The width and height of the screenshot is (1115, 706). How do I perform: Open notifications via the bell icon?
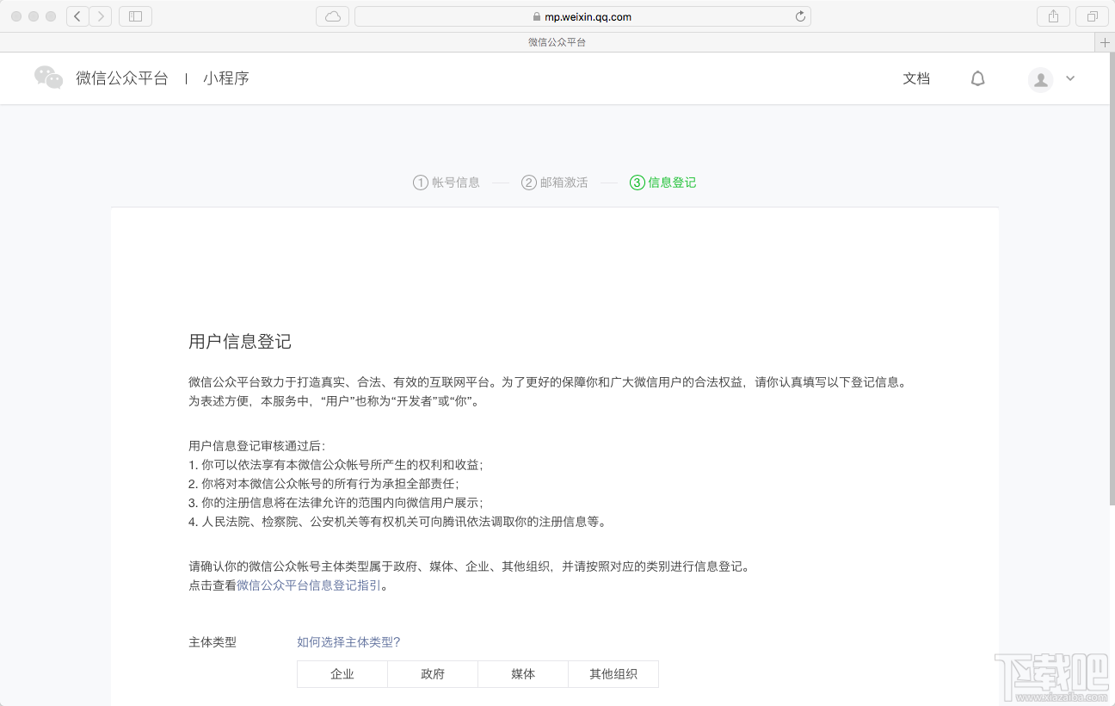tap(977, 78)
